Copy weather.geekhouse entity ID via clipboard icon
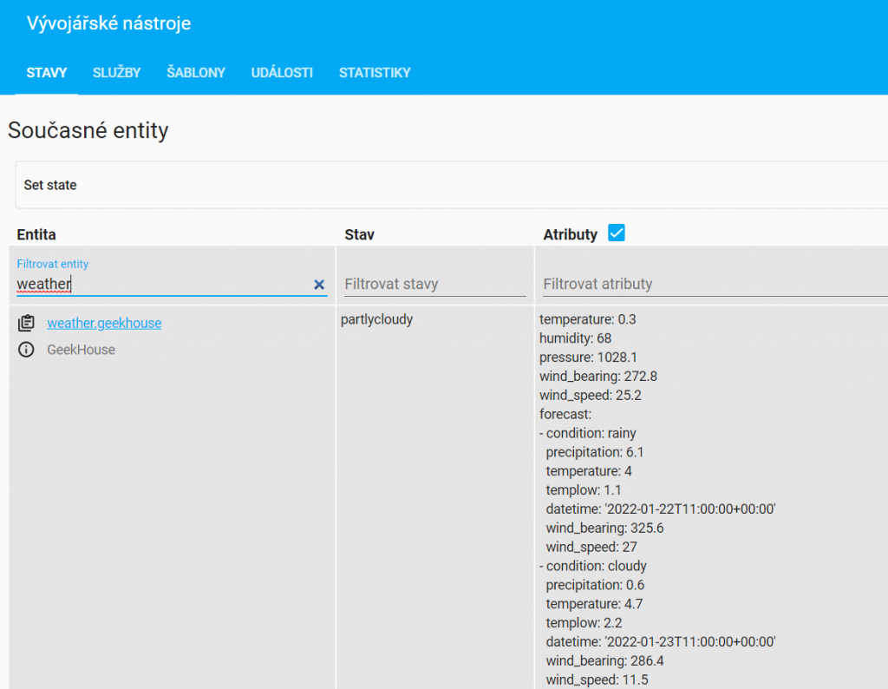 [x=26, y=323]
